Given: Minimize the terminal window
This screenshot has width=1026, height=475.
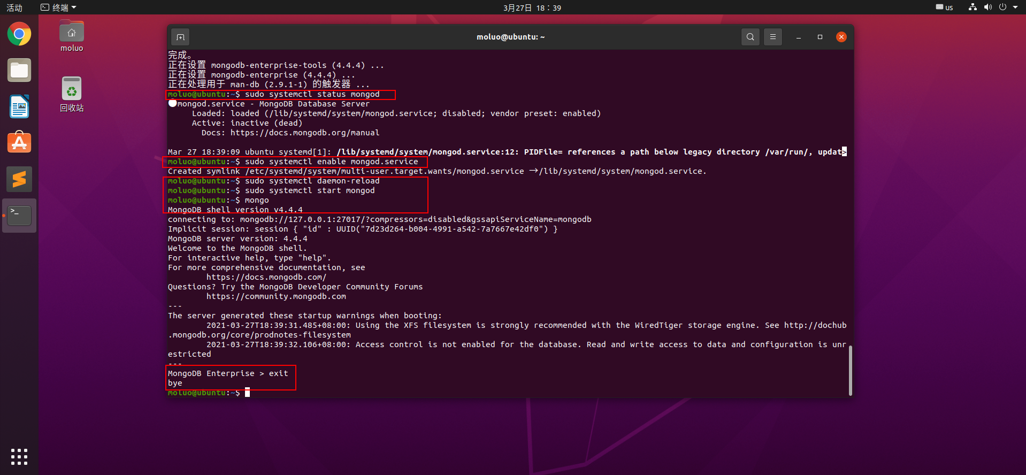Looking at the screenshot, I should click(x=799, y=37).
